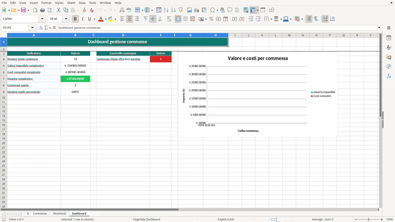This screenshot has width=395, height=222.
Task: Open sidebar Gallery panel icon
Action: 389,57
